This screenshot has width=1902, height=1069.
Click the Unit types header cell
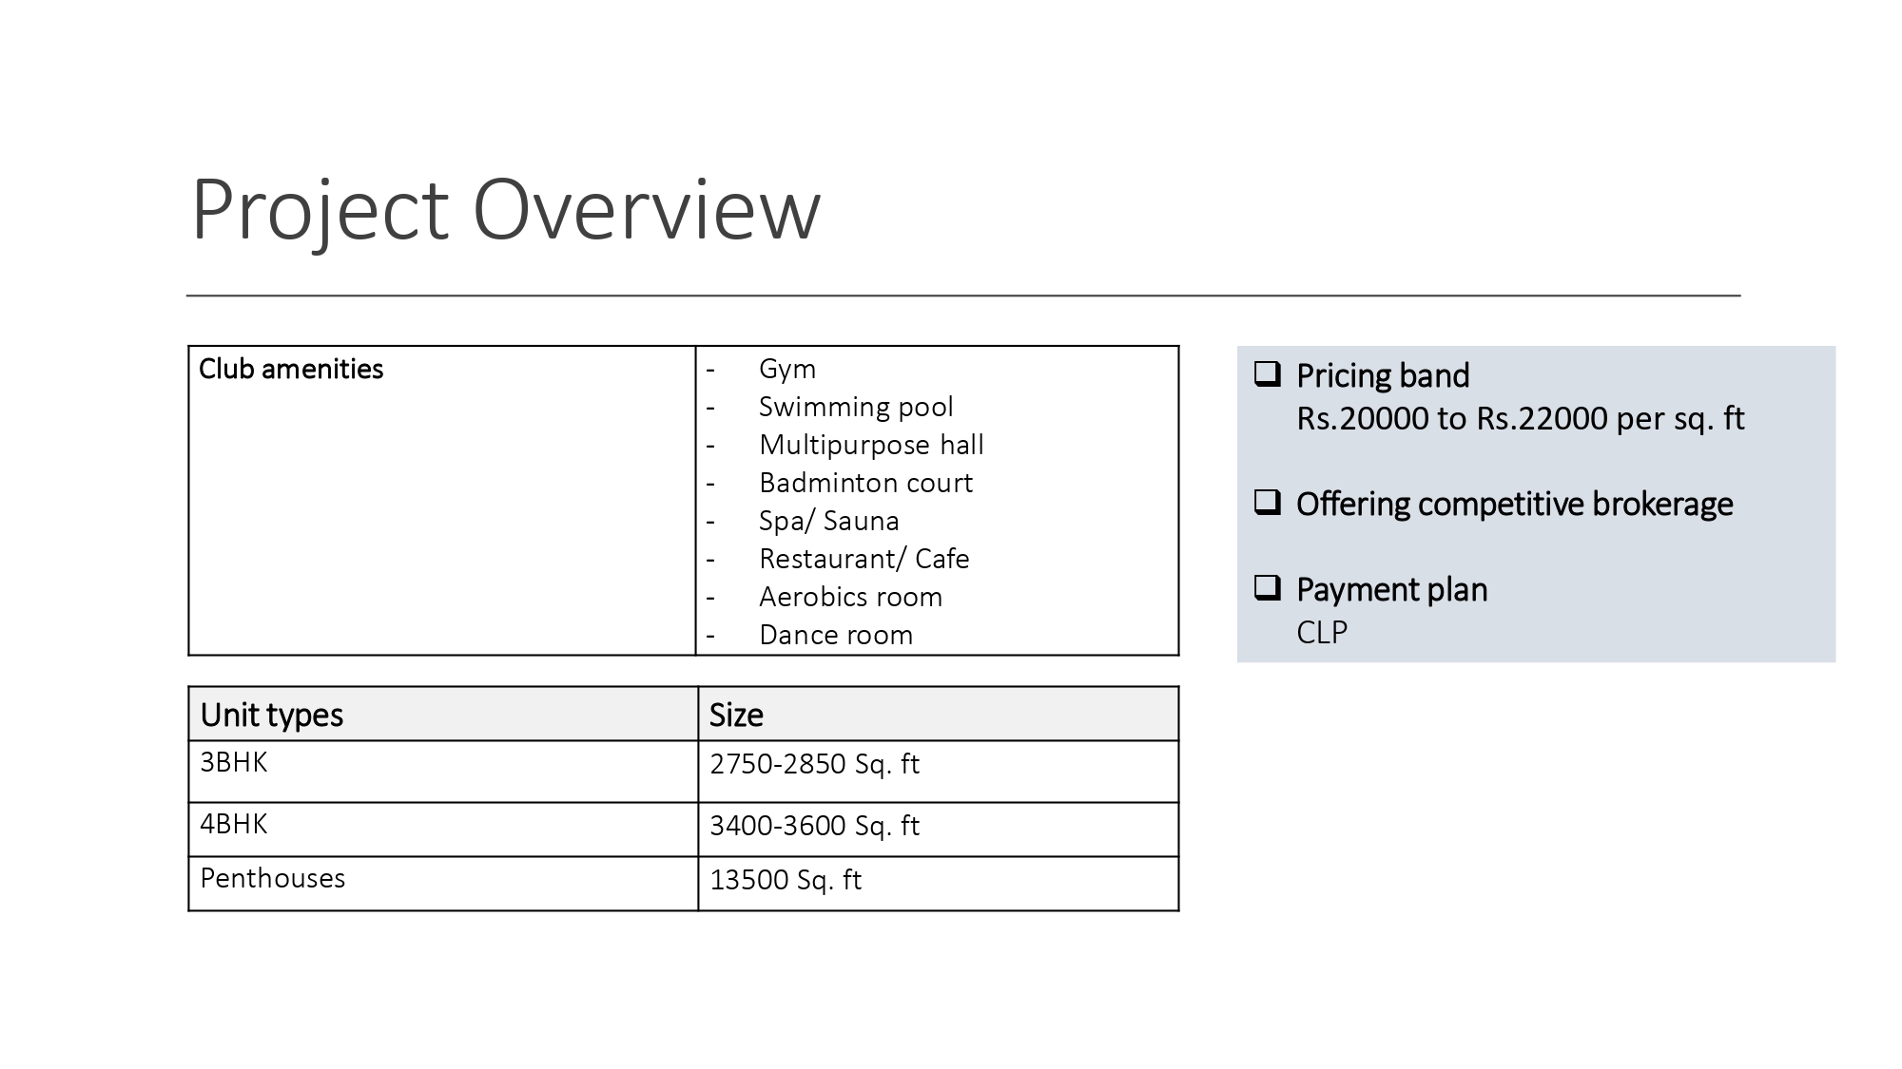pyautogui.click(x=272, y=715)
